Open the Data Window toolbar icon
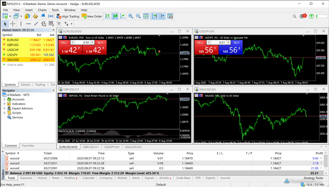This screenshot has width=329, height=187. [35, 16]
